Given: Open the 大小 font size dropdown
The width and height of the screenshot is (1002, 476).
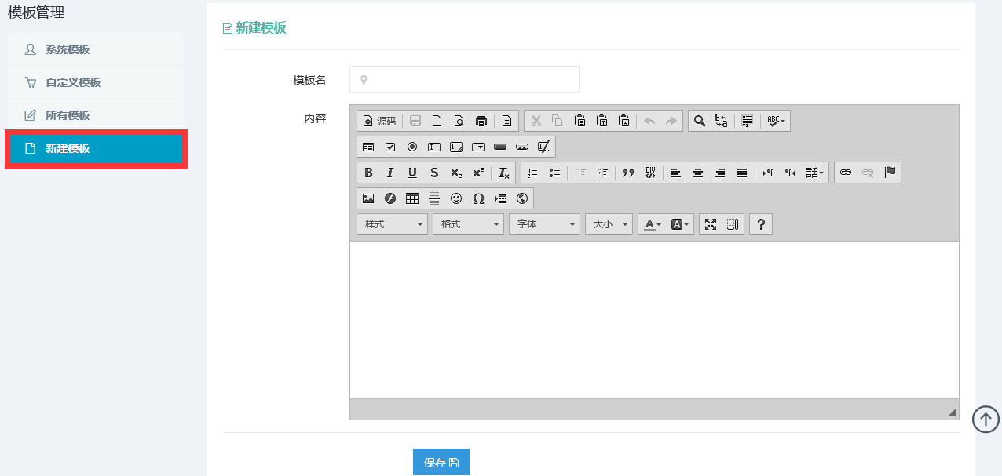Looking at the screenshot, I should 609,224.
